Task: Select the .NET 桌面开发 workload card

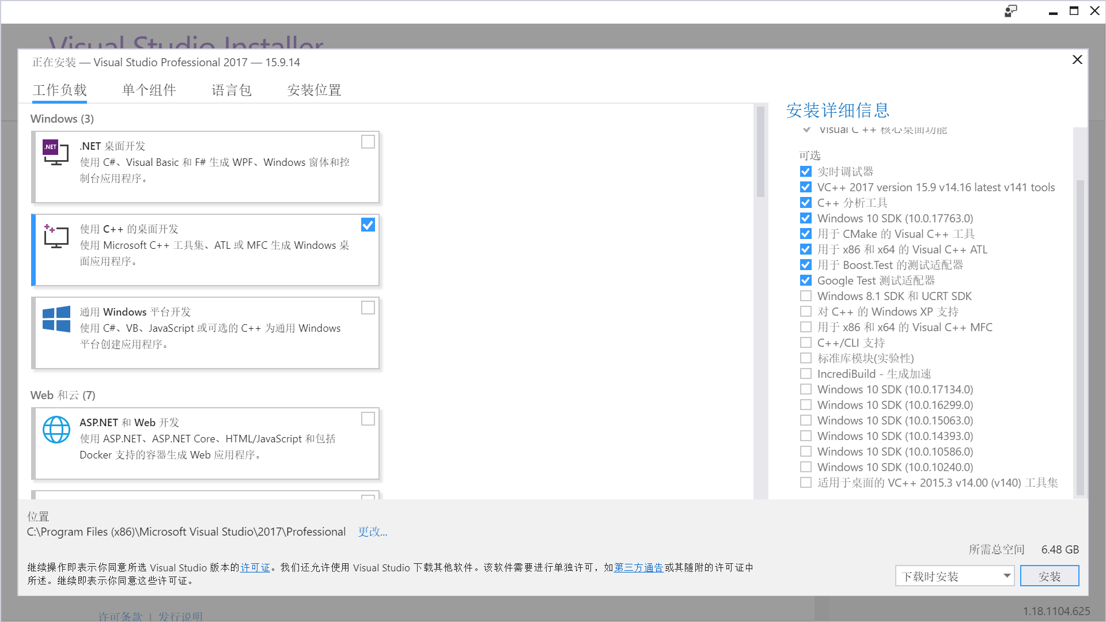Action: (x=206, y=167)
